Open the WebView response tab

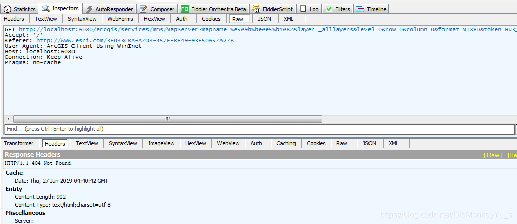pyautogui.click(x=228, y=143)
